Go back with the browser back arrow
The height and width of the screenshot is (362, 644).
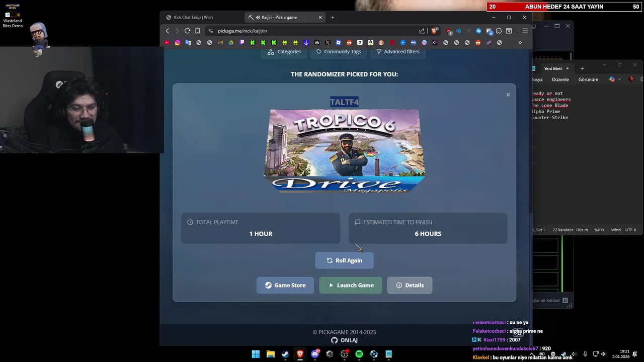click(x=168, y=31)
